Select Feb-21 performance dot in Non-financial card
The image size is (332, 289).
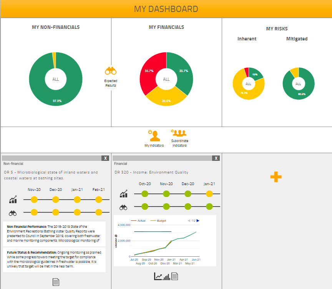coord(99,199)
